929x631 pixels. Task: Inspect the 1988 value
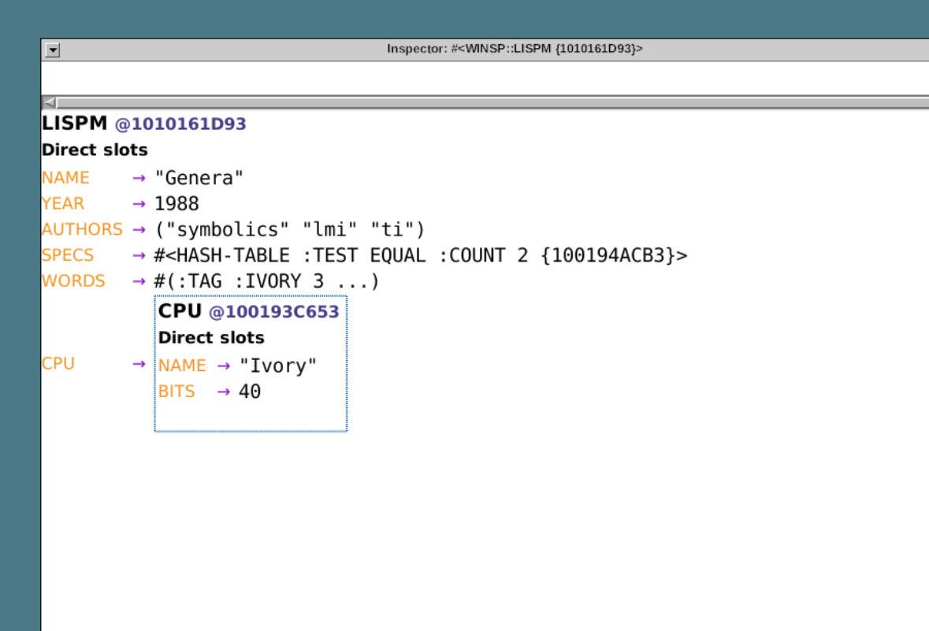(177, 203)
